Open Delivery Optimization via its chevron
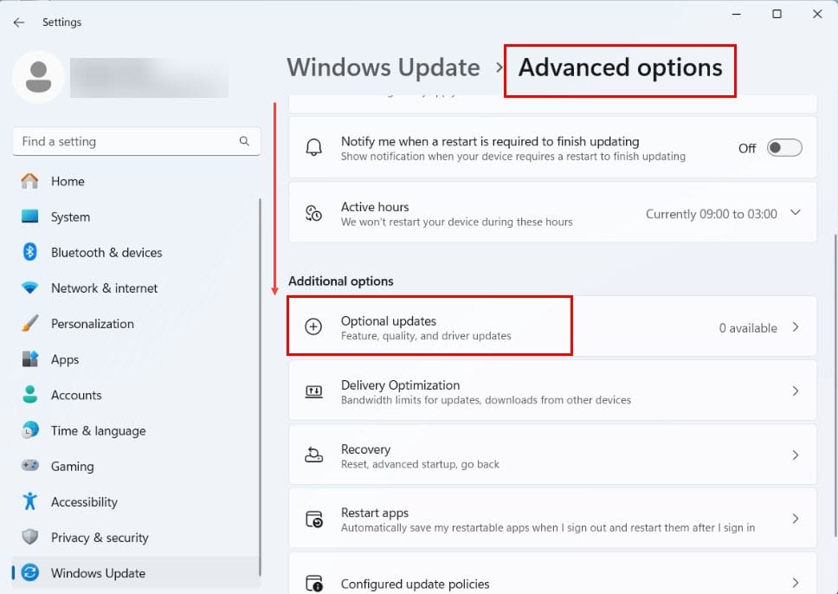The image size is (838, 594). coord(796,391)
